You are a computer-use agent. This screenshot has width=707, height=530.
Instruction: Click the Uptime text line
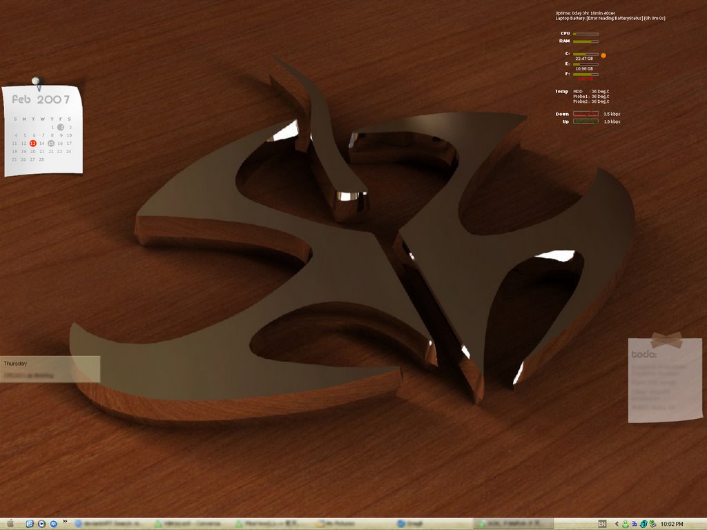point(585,13)
